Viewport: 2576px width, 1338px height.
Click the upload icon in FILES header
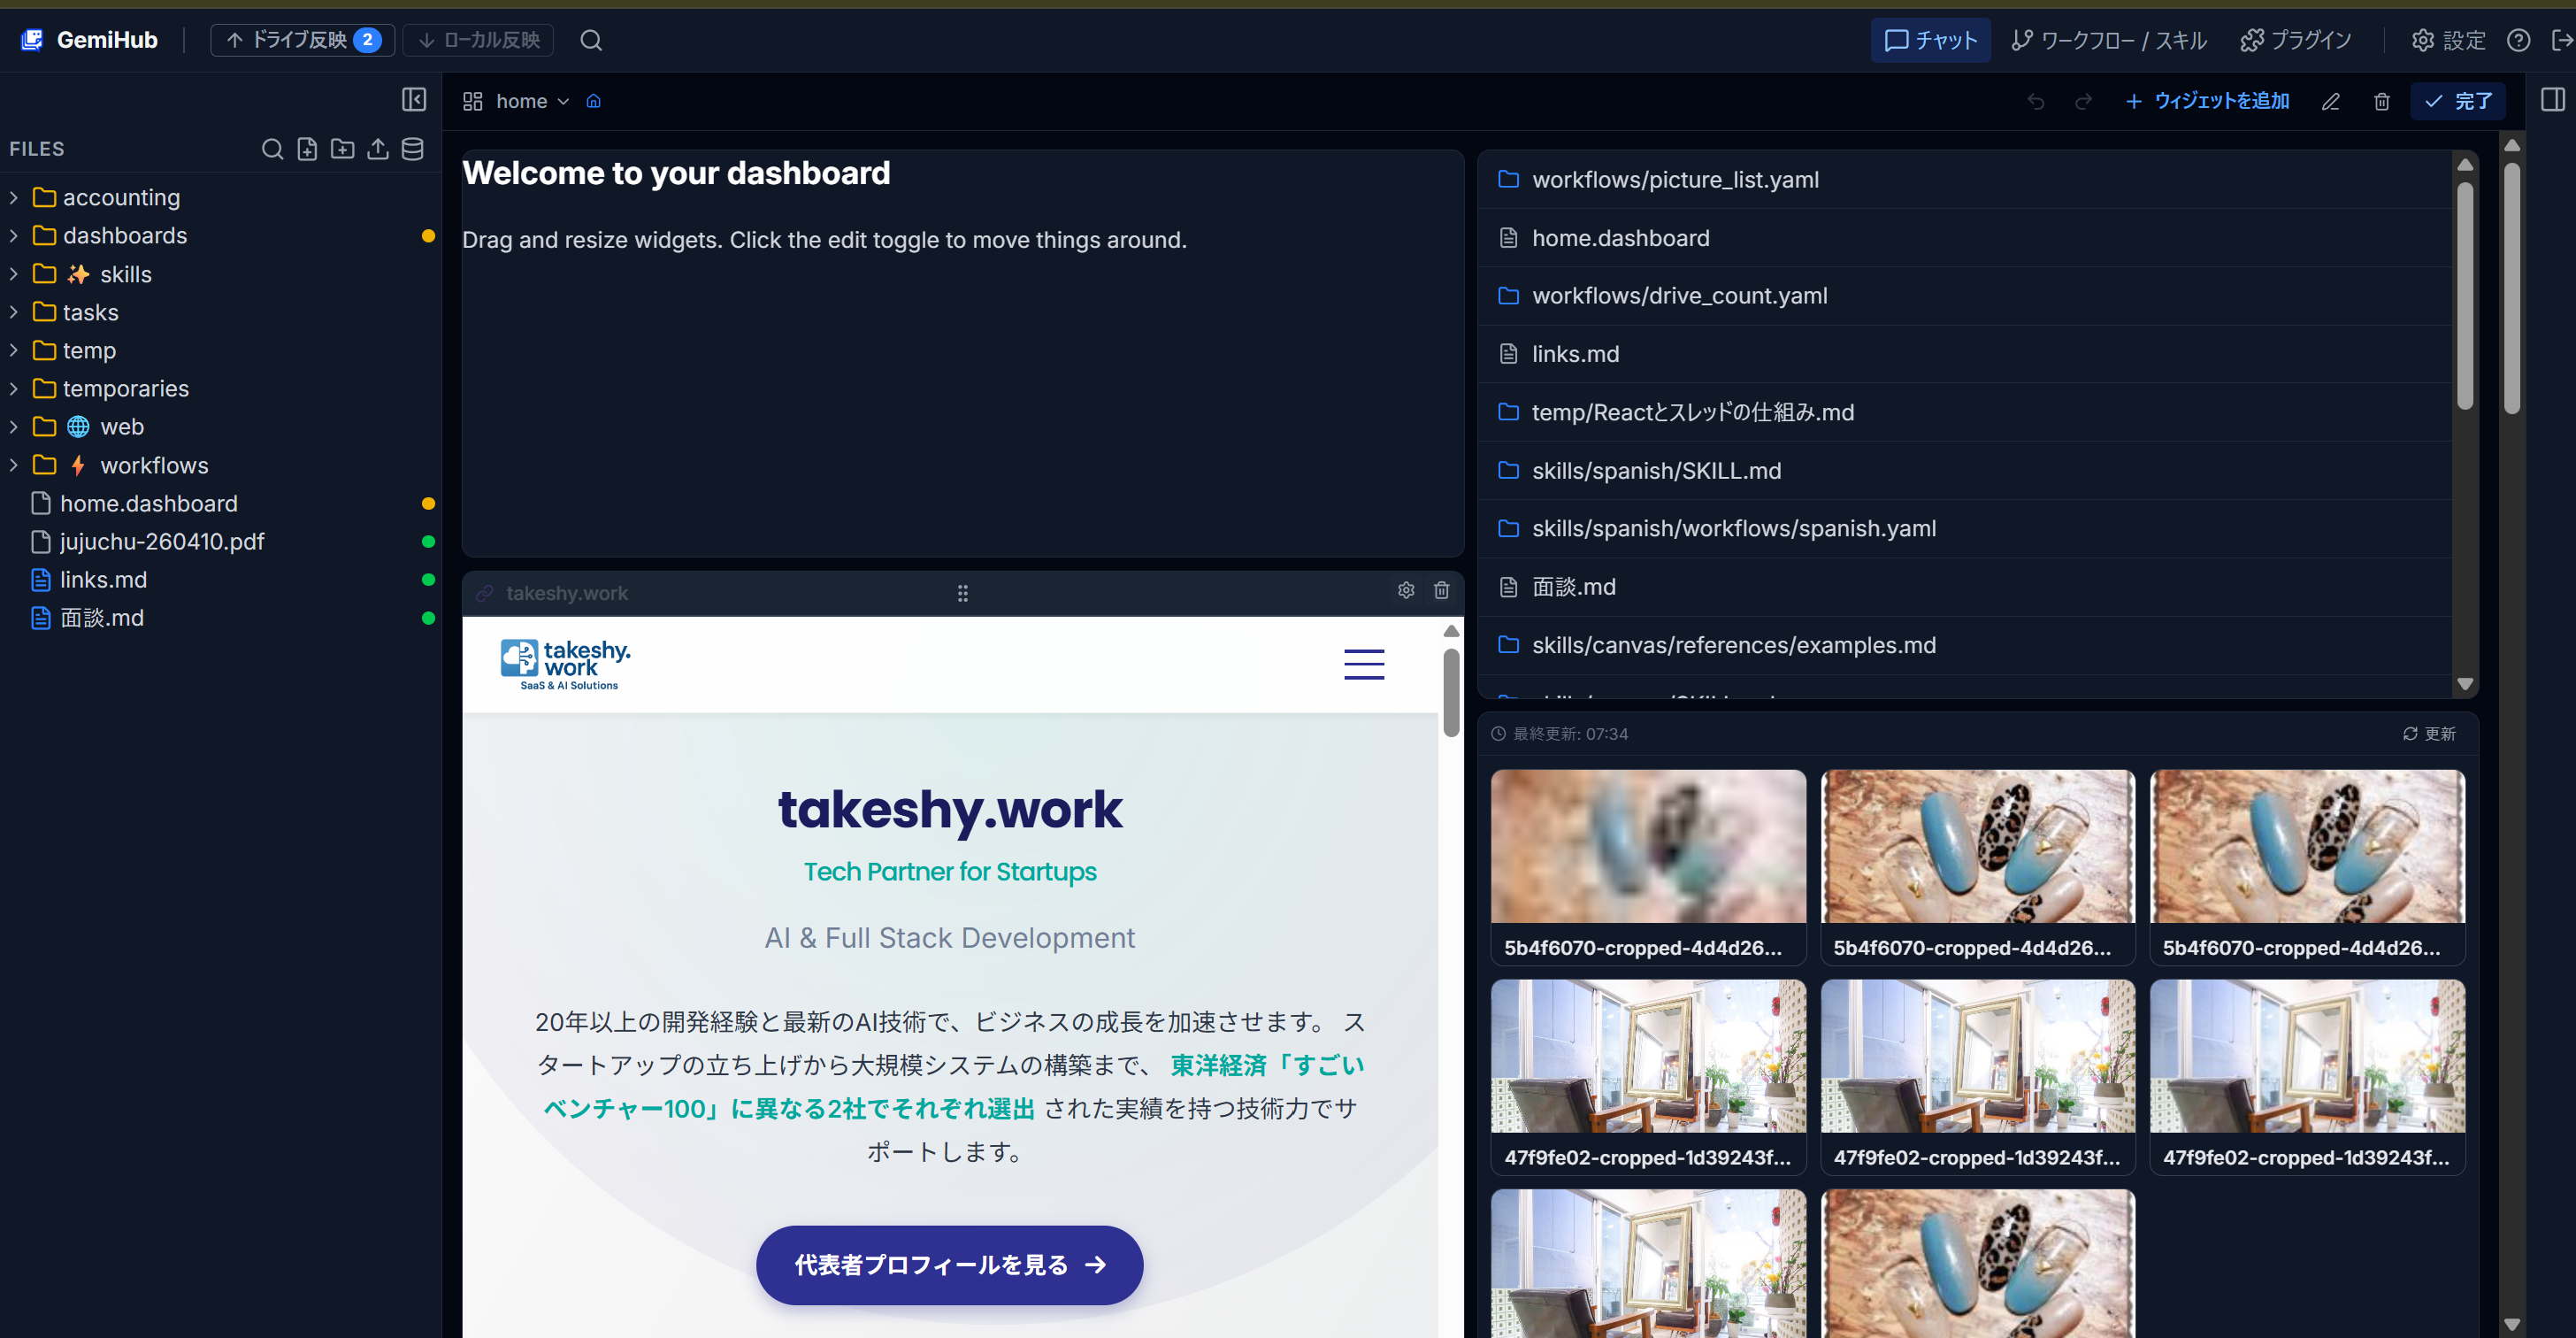(377, 149)
